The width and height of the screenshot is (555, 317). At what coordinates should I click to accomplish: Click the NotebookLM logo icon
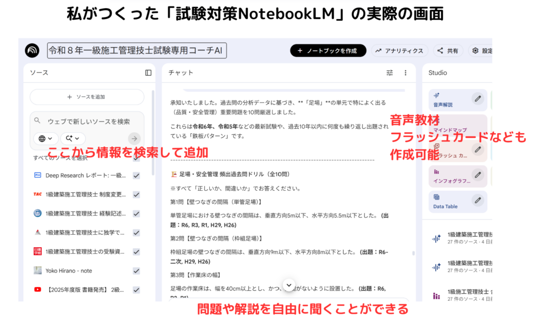pos(33,50)
